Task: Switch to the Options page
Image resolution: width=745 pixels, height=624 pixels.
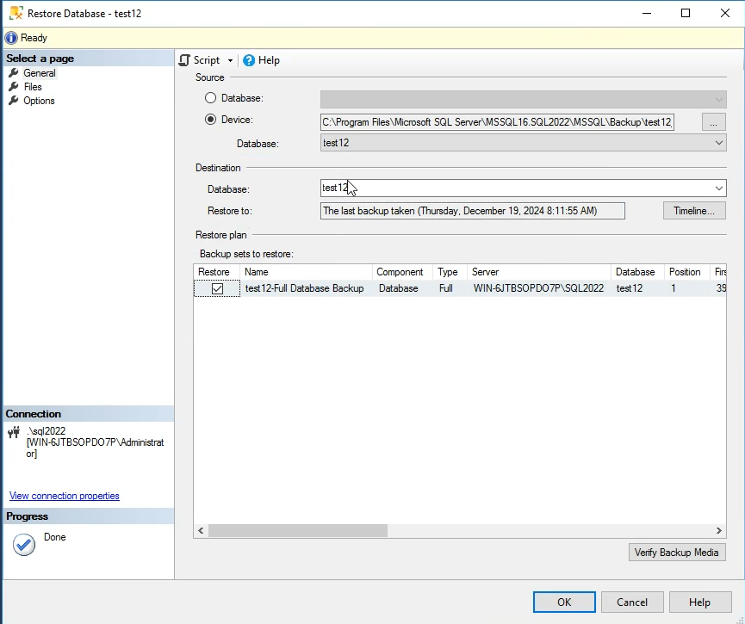Action: [x=39, y=101]
